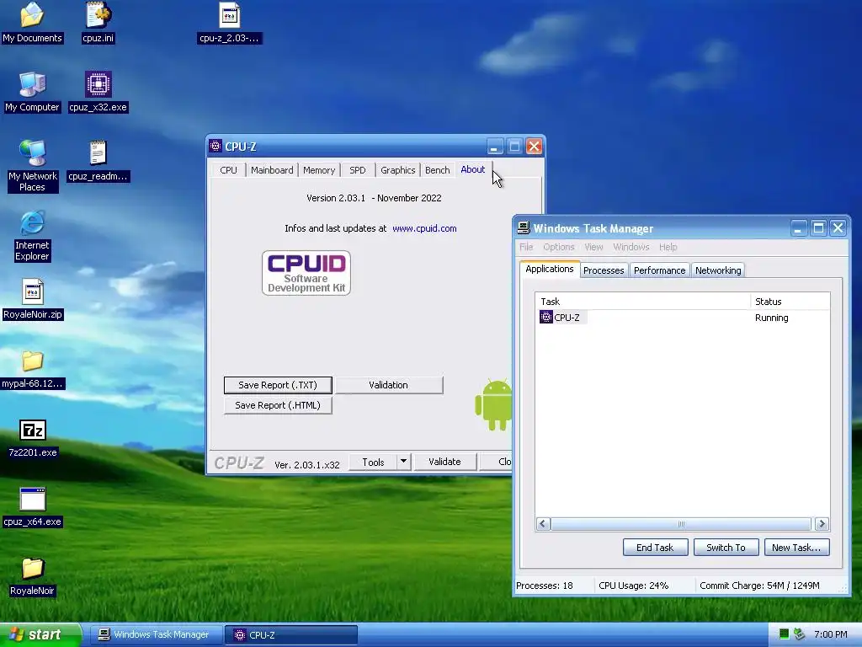The width and height of the screenshot is (862, 647).
Task: Open the Networking tab in Task Manager
Action: click(x=718, y=270)
